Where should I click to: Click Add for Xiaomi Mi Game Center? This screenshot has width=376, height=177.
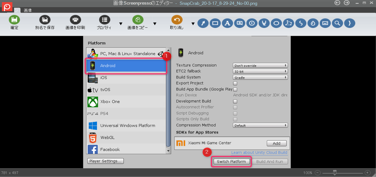click(277, 143)
